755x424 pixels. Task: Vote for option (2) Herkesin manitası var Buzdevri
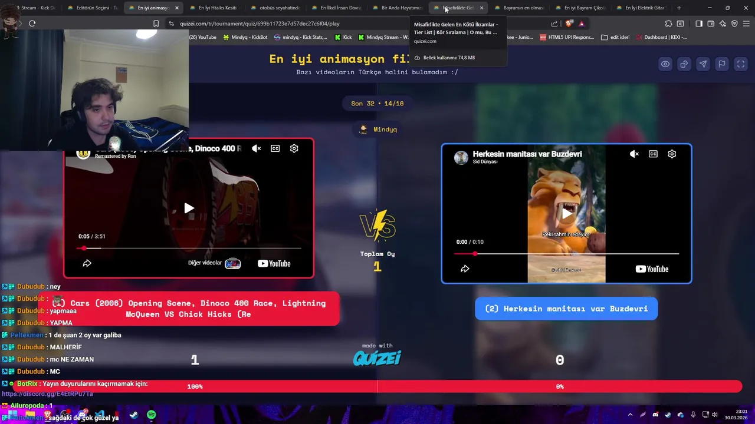(566, 309)
